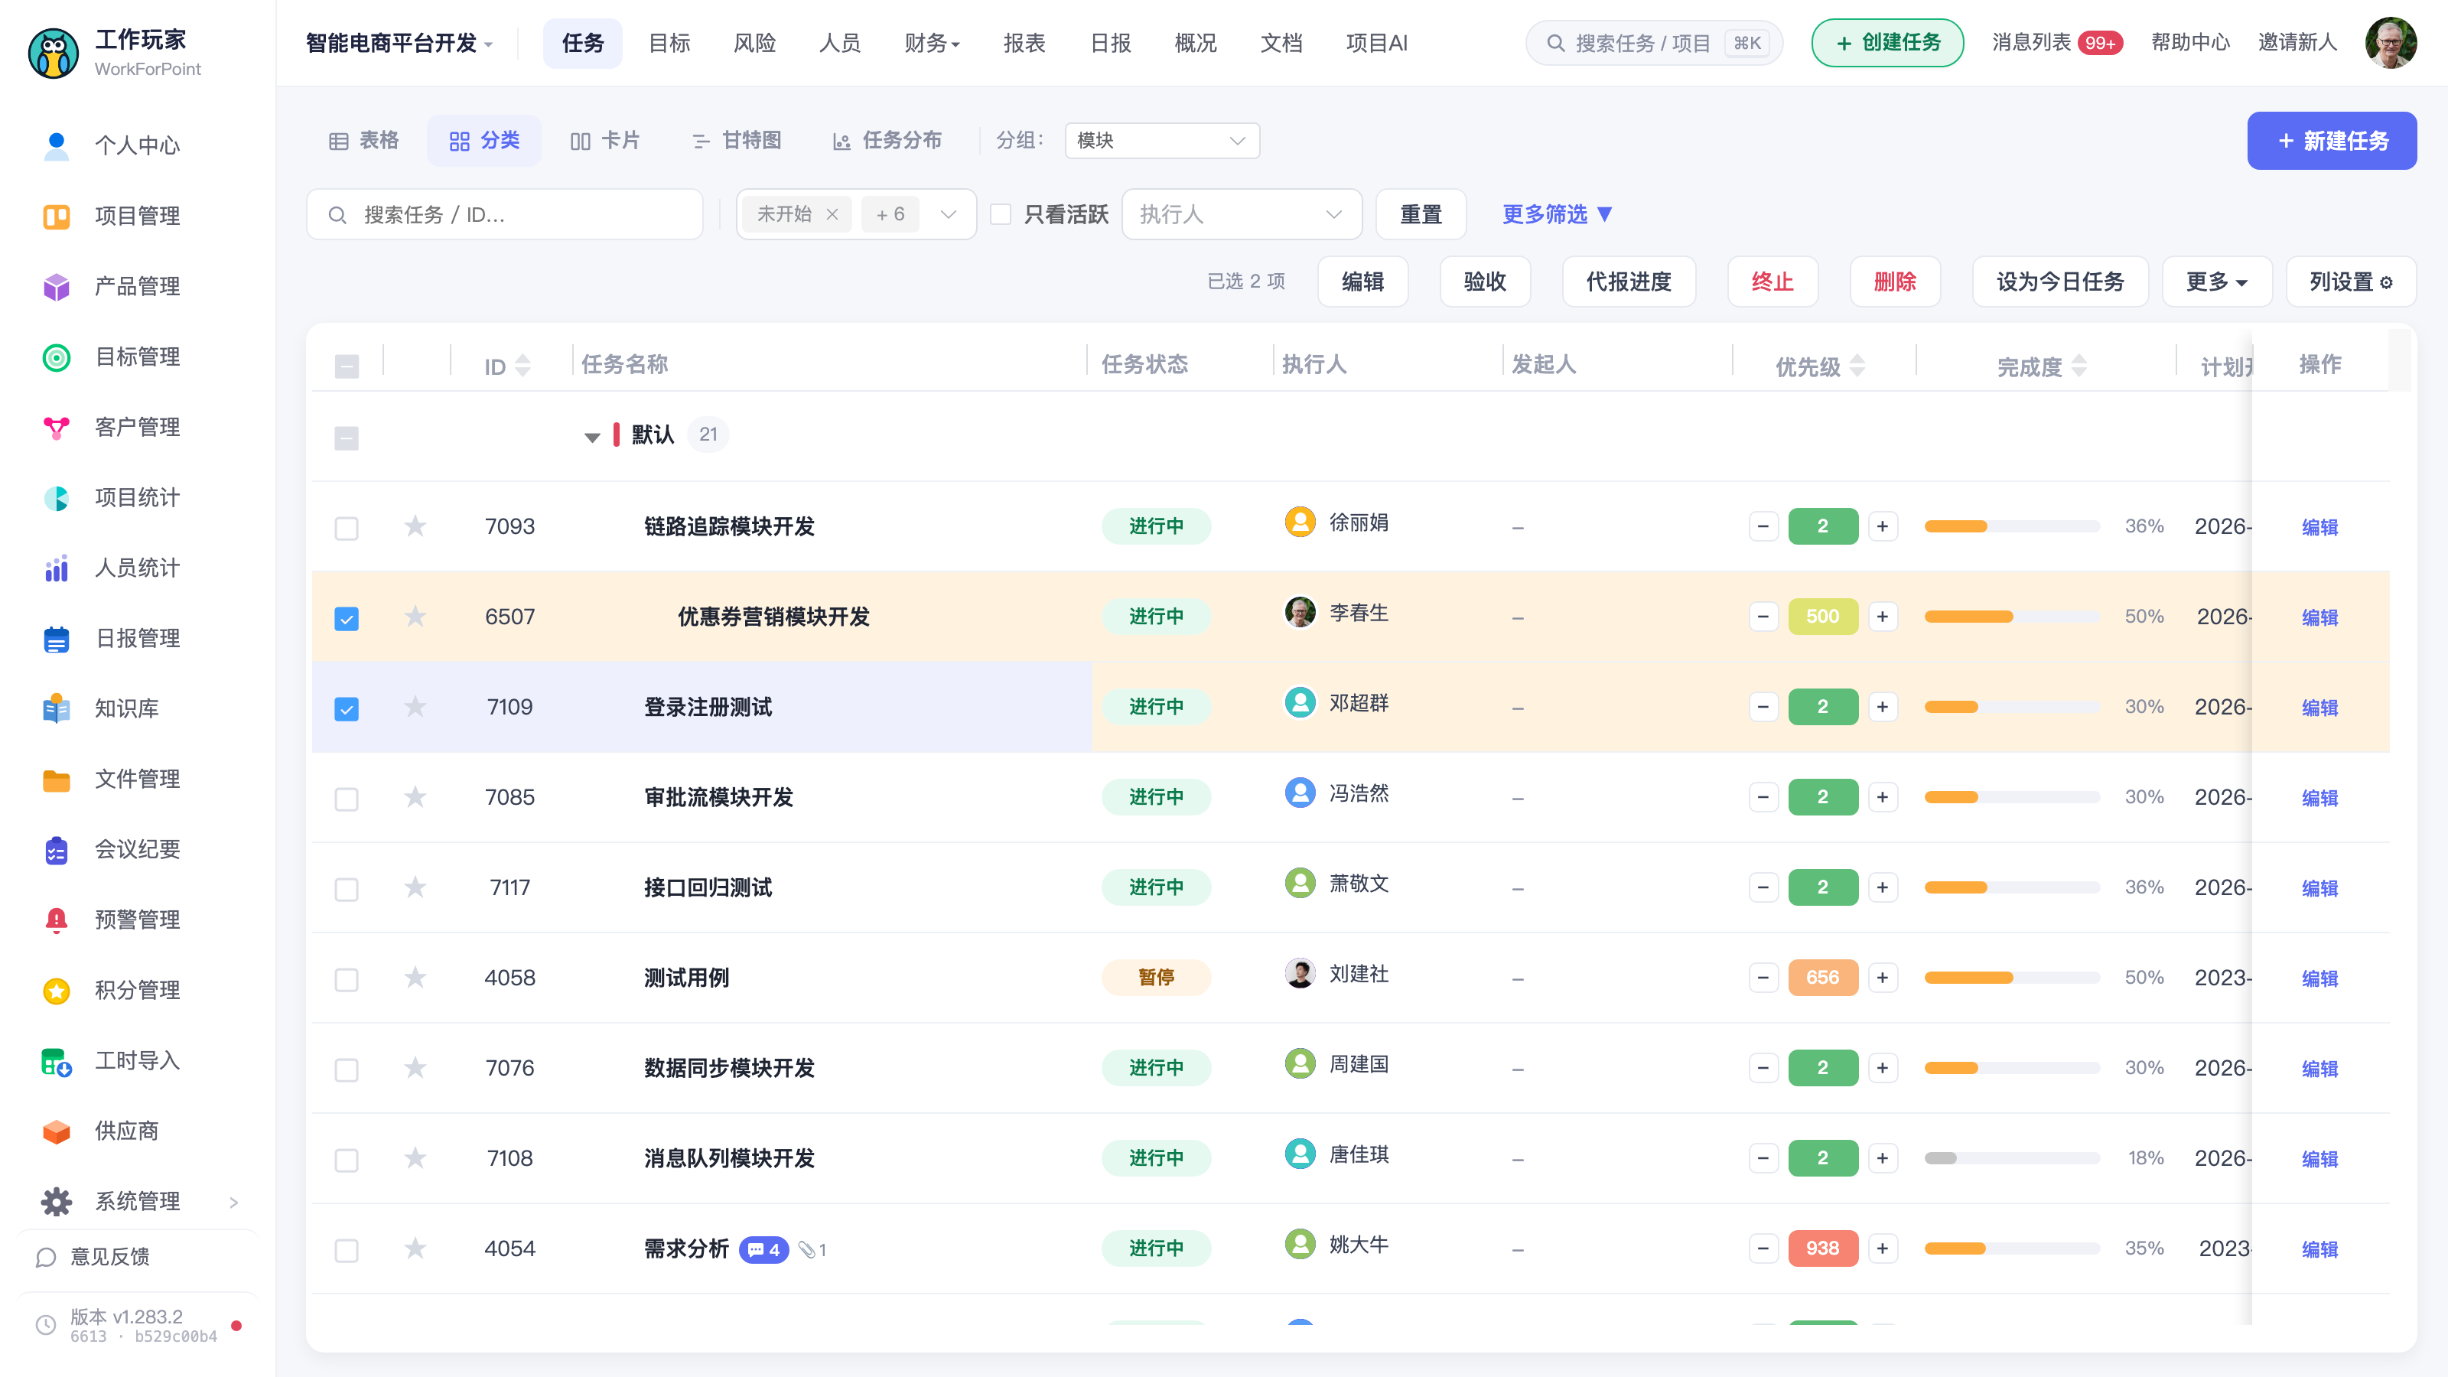2448x1377 pixels.
Task: Increase priority of task 4058
Action: [x=1883, y=977]
